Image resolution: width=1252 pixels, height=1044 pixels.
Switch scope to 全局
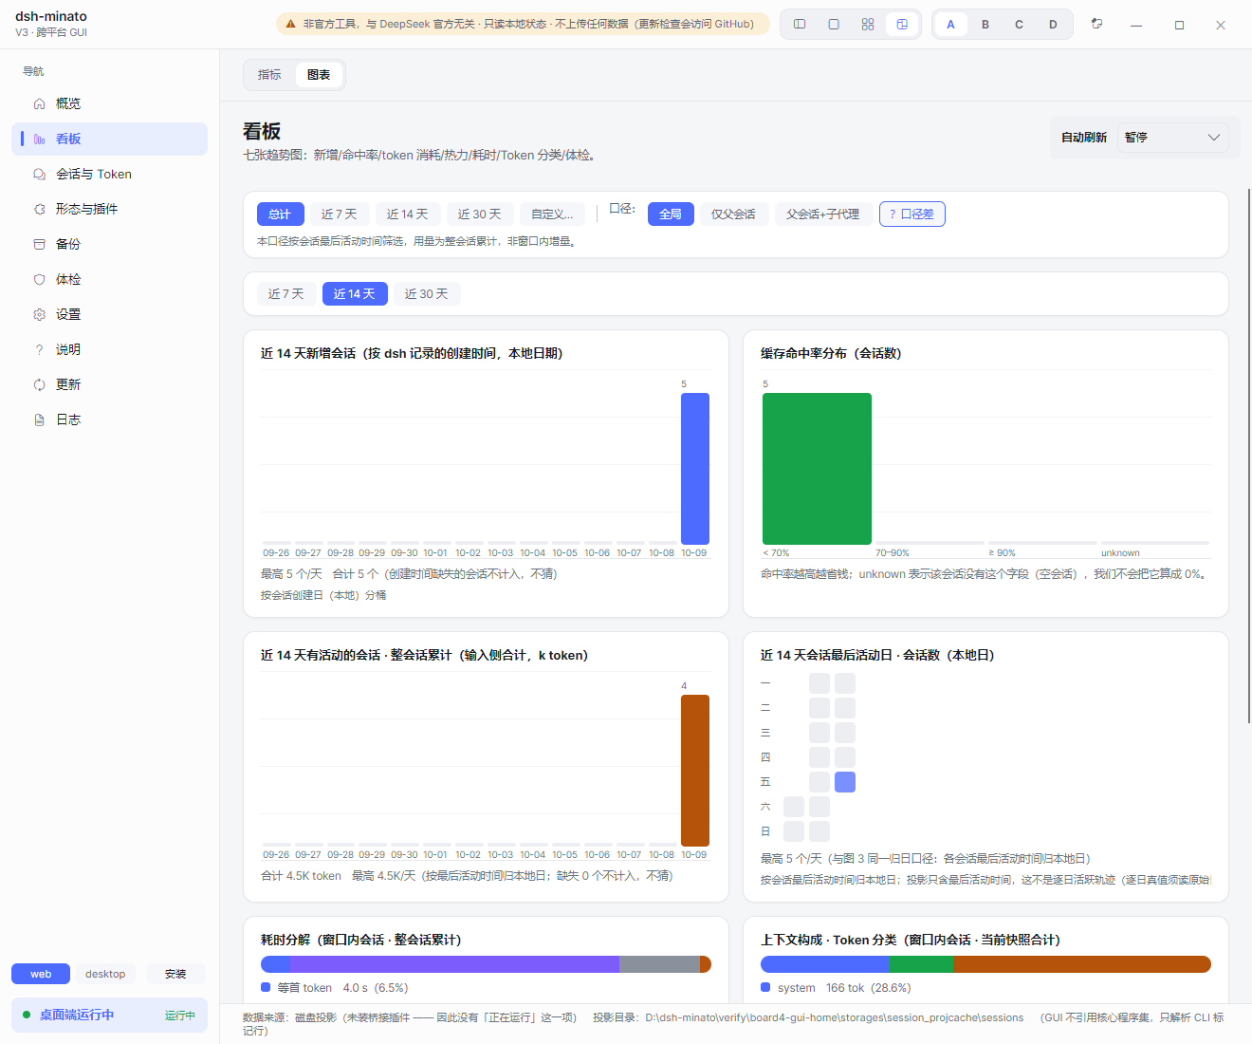(x=671, y=214)
